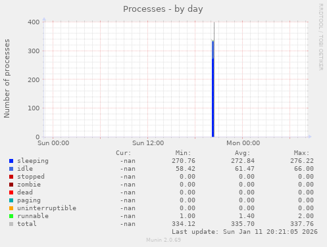The height and width of the screenshot is (247, 327).
Task: Click the 'zombie' legend label
Action: point(29,185)
